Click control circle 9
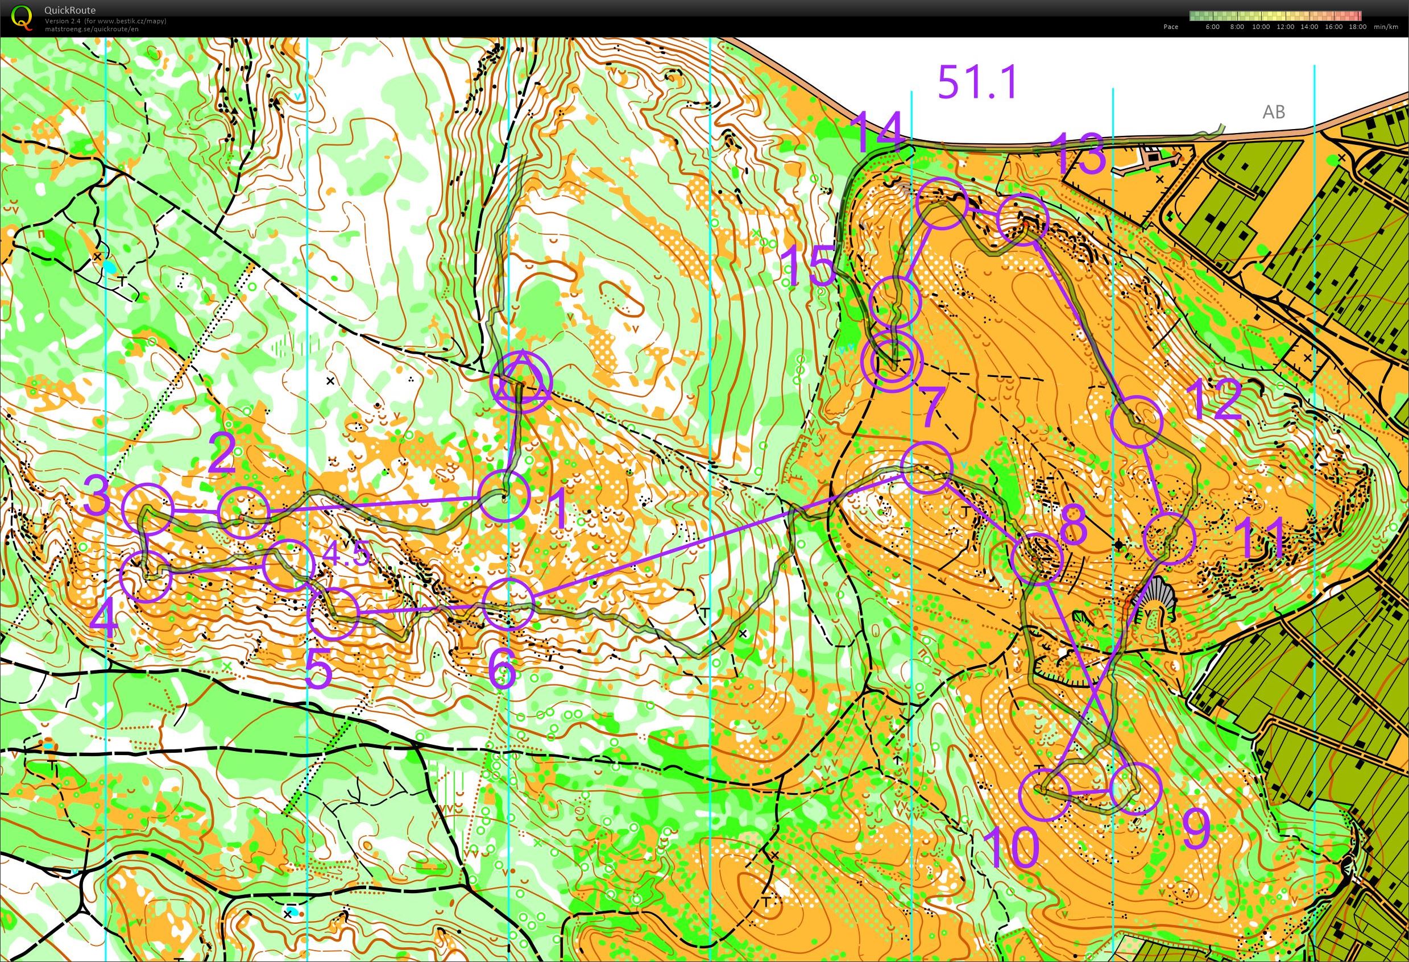 (x=1136, y=788)
